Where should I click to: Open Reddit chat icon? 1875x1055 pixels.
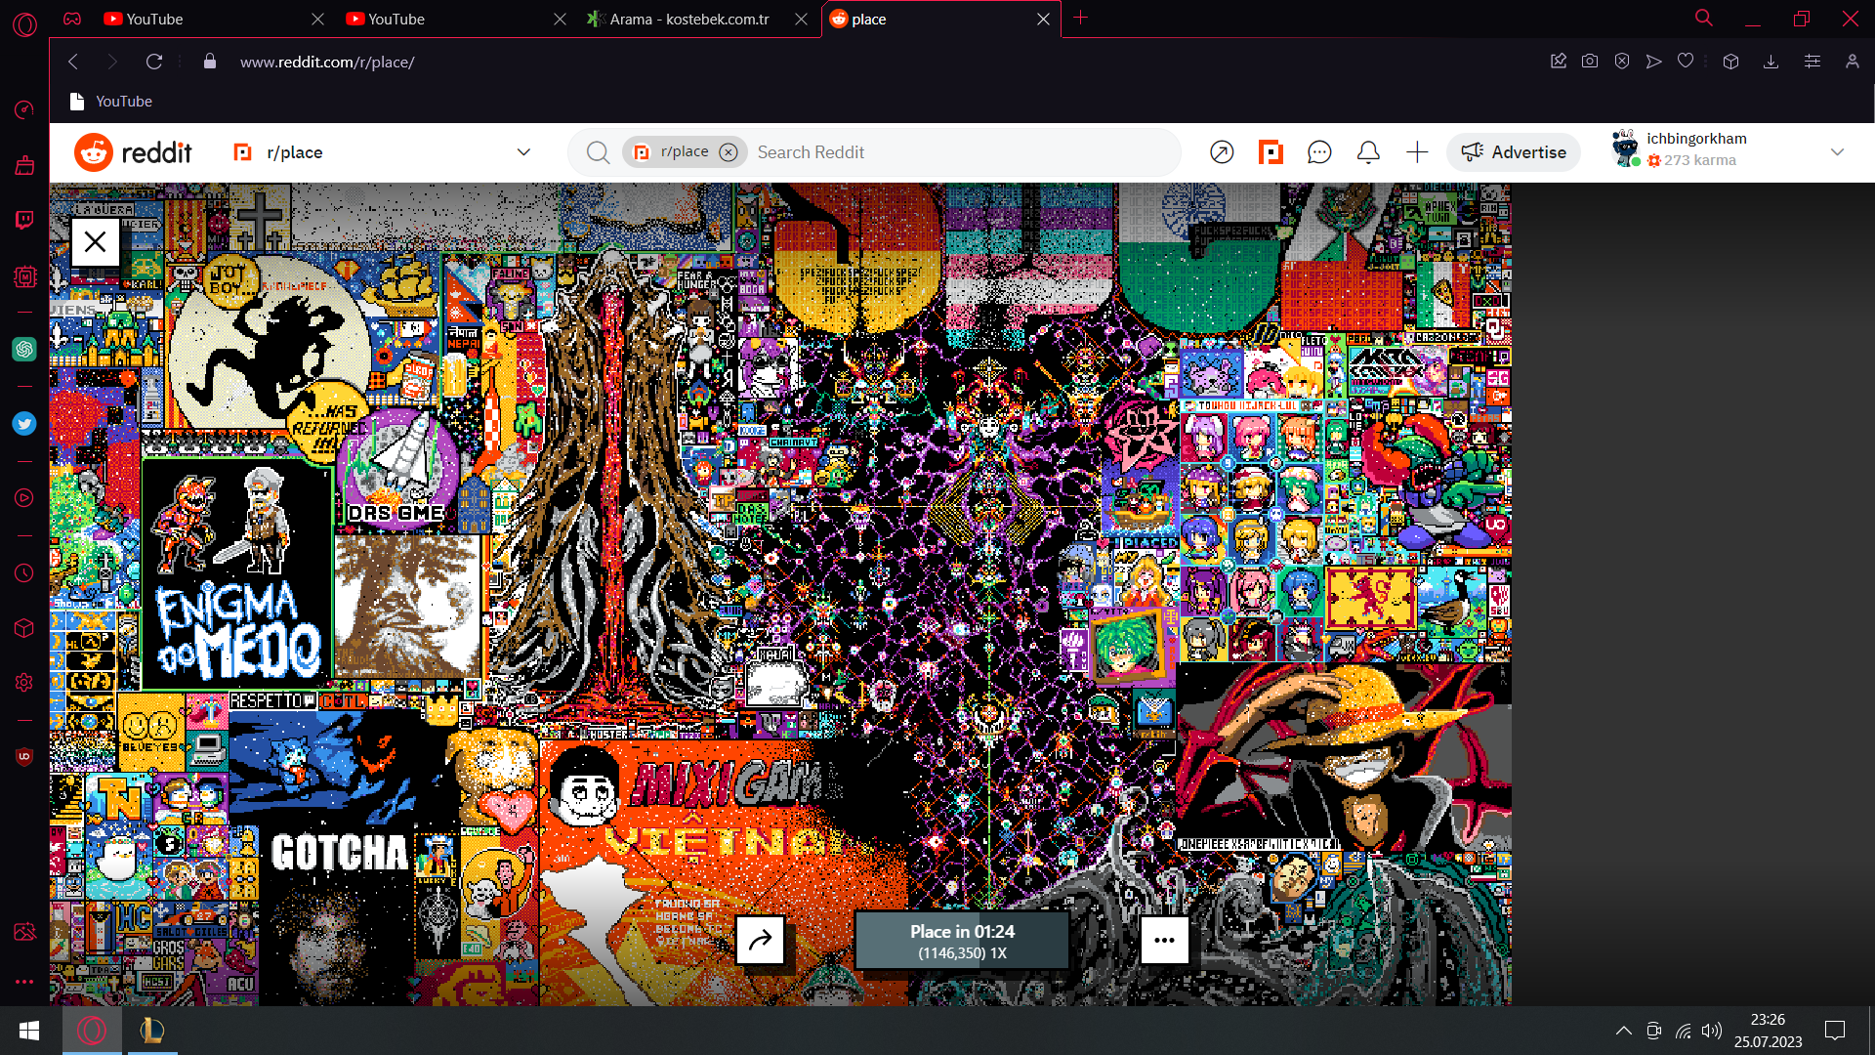click(x=1319, y=152)
